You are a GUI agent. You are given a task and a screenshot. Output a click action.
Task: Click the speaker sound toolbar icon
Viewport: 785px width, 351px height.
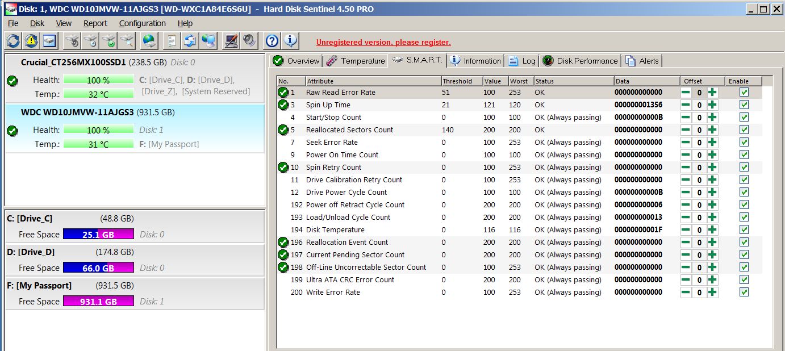[x=249, y=41]
